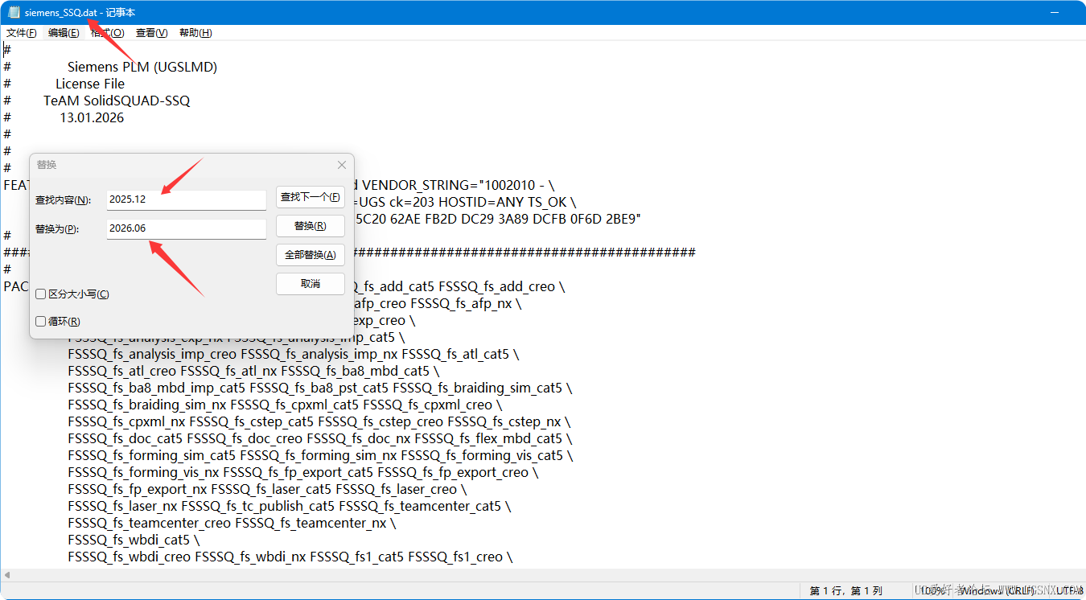Click the 'Siemens PLM (UGSLMD)' text line
1086x600 pixels.
(x=142, y=67)
